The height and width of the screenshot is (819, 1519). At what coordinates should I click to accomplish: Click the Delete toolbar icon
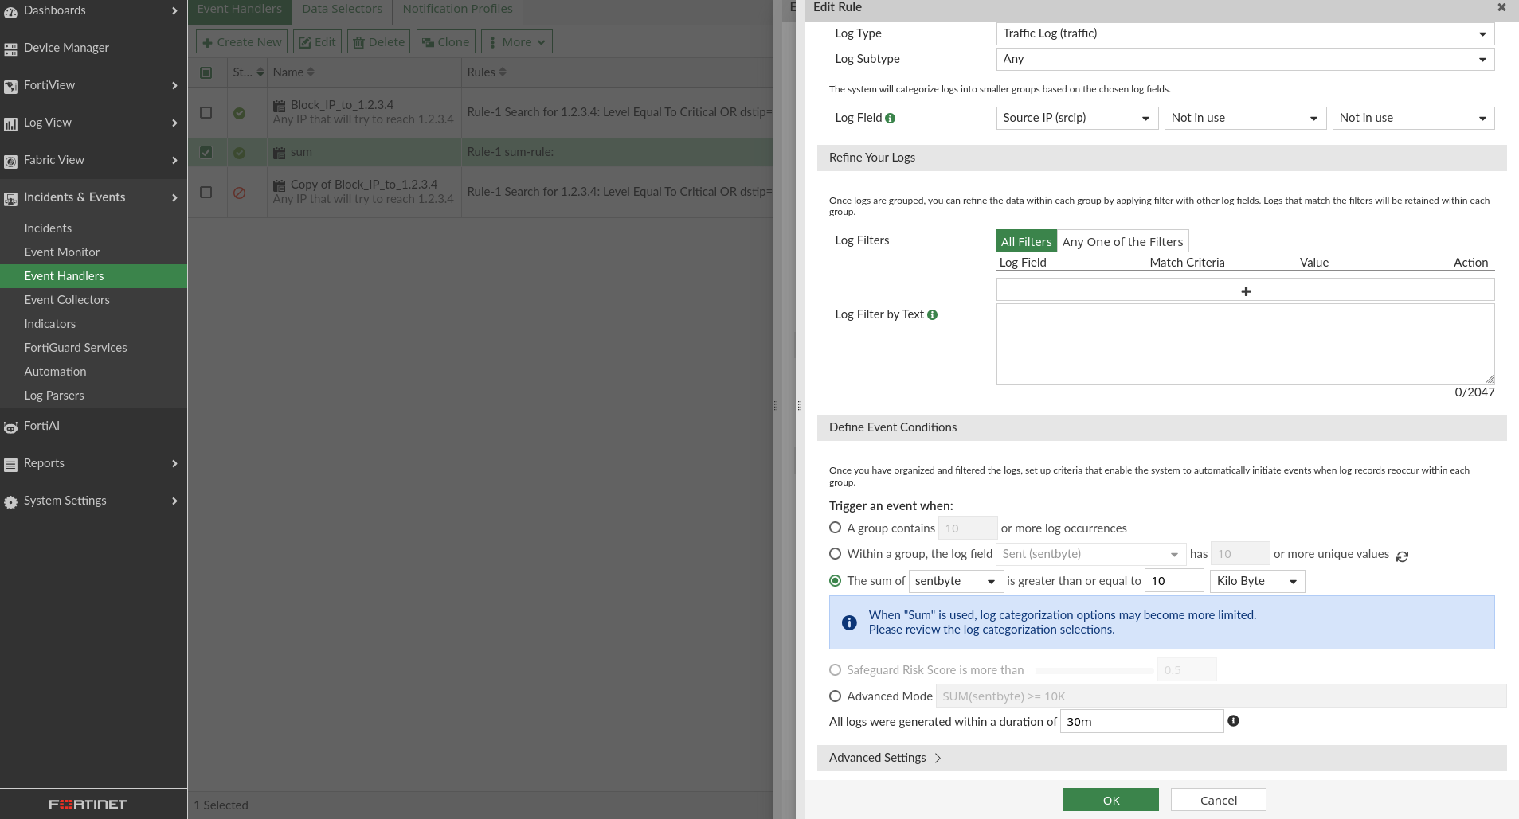point(378,41)
